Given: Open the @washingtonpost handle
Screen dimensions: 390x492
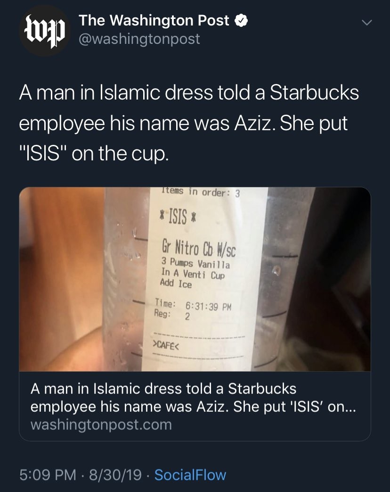Looking at the screenshot, I should click(x=139, y=39).
